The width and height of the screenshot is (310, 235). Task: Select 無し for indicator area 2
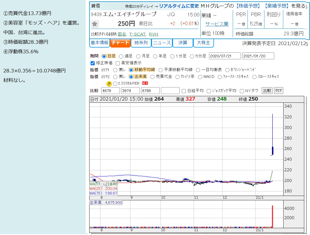coord(115,77)
